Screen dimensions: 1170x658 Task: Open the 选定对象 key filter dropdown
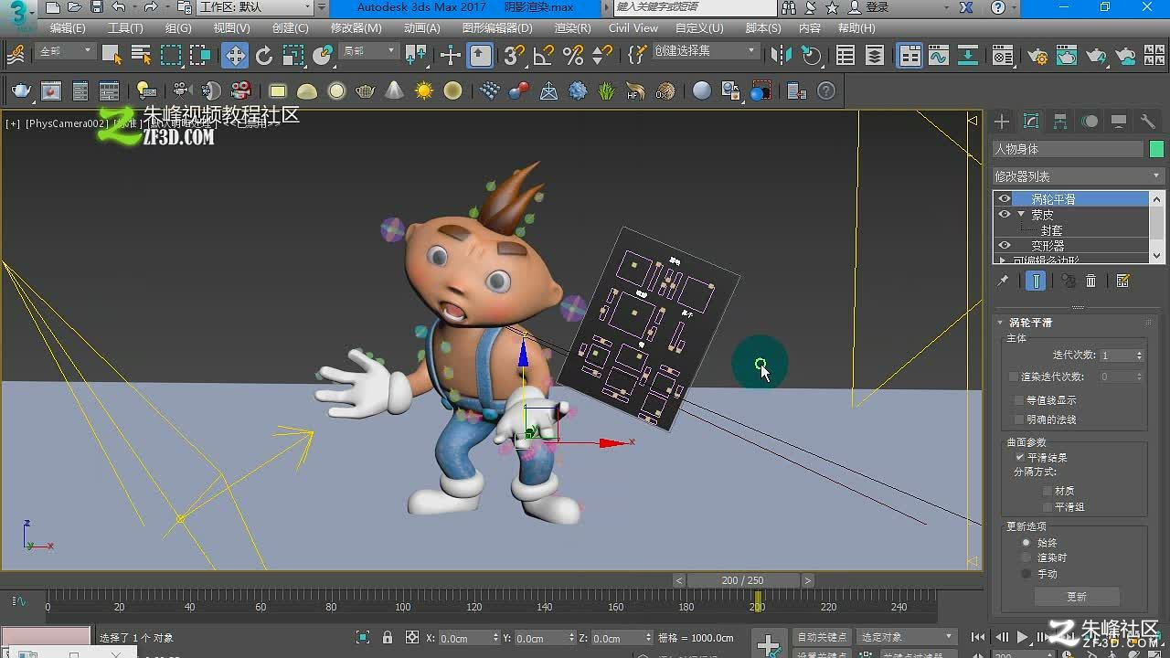coord(906,637)
